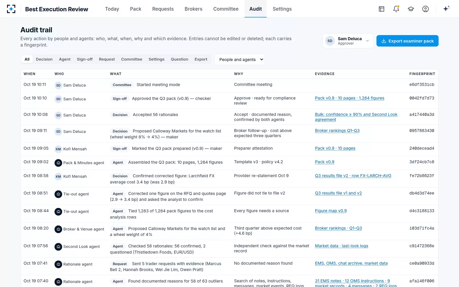This screenshot has height=287, width=459.
Task: Filter audit trail by Export
Action: coord(201,59)
